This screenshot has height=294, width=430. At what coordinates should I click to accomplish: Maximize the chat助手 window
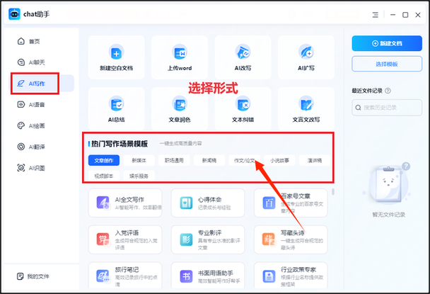[405, 15]
